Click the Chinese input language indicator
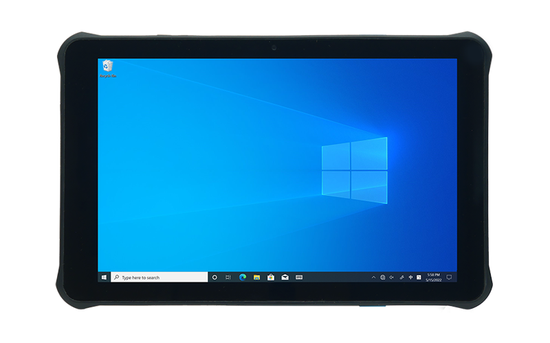Screen dimensions: 550x343 click(410, 277)
